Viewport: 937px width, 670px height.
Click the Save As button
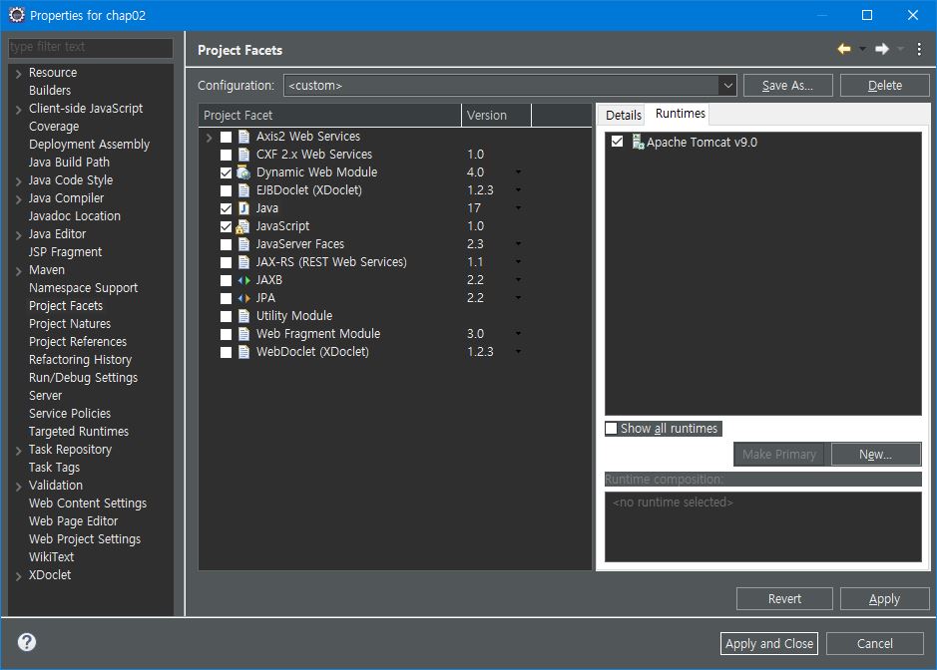[787, 86]
